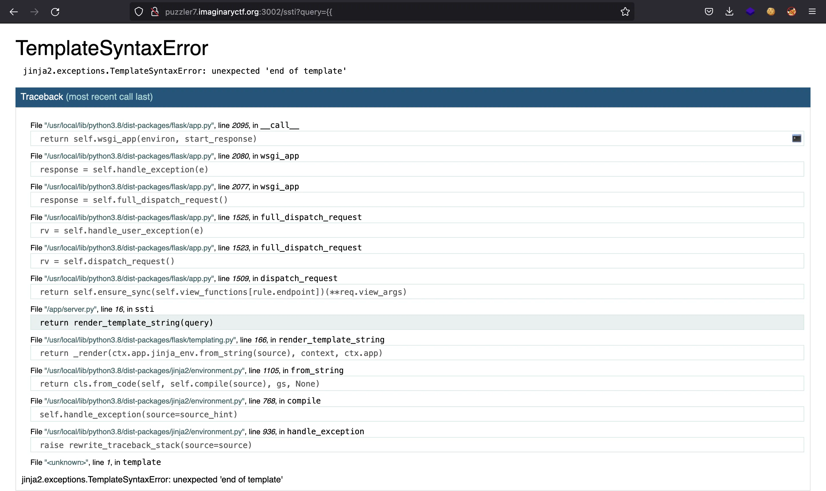
Task: Open the tracking protection shield icon
Action: point(139,12)
